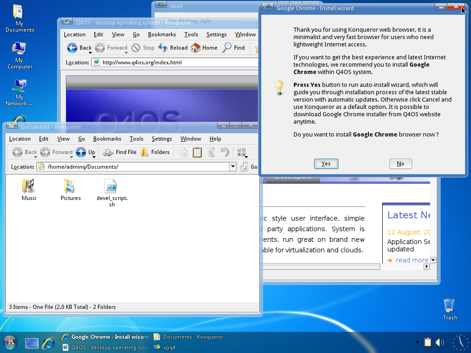Open the Start menu button
The width and height of the screenshot is (471, 353).
pyautogui.click(x=10, y=343)
